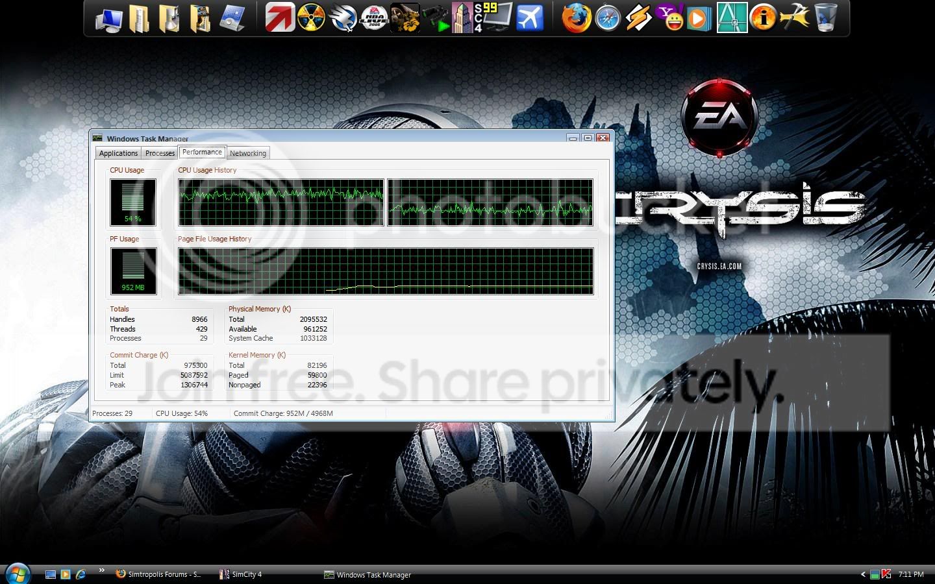Viewport: 935px width, 584px height.
Task: Launch the red square white-arrow dock icon
Action: [280, 18]
